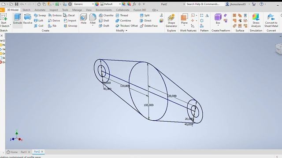Open the Annotate ribbon tab

(40, 10)
